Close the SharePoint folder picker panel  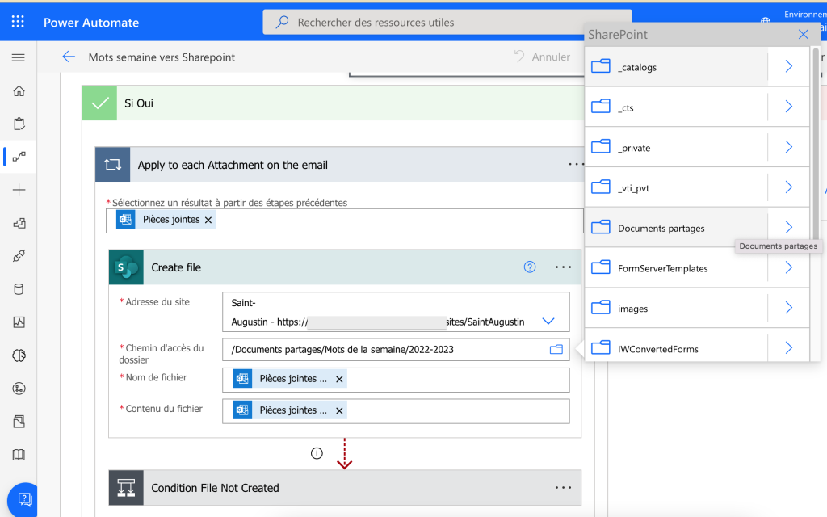click(x=804, y=34)
